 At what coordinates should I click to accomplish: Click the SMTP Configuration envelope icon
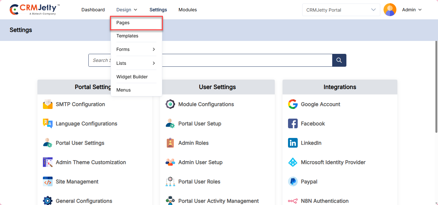pos(48,104)
